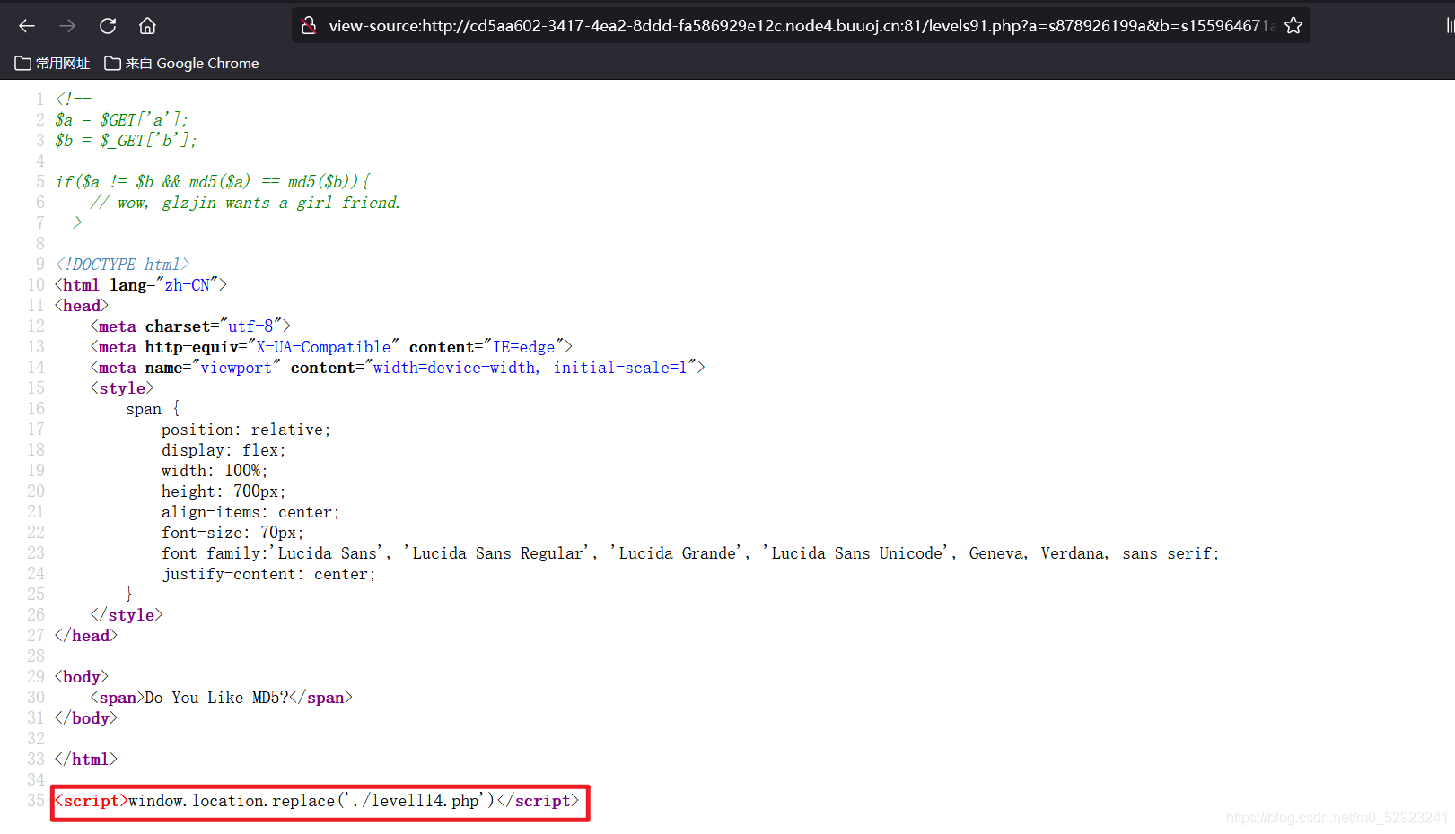Image resolution: width=1455 pixels, height=834 pixels.
Task: Click the closing </html> tag
Action: click(86, 760)
